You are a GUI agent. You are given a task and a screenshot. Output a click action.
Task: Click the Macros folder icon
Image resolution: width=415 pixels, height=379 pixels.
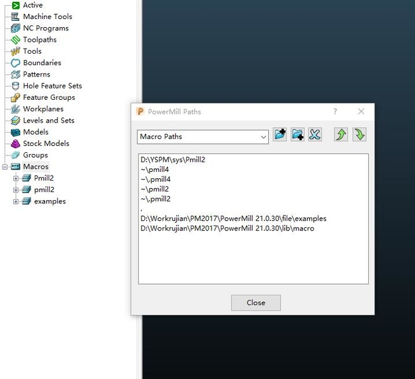pyautogui.click(x=15, y=167)
